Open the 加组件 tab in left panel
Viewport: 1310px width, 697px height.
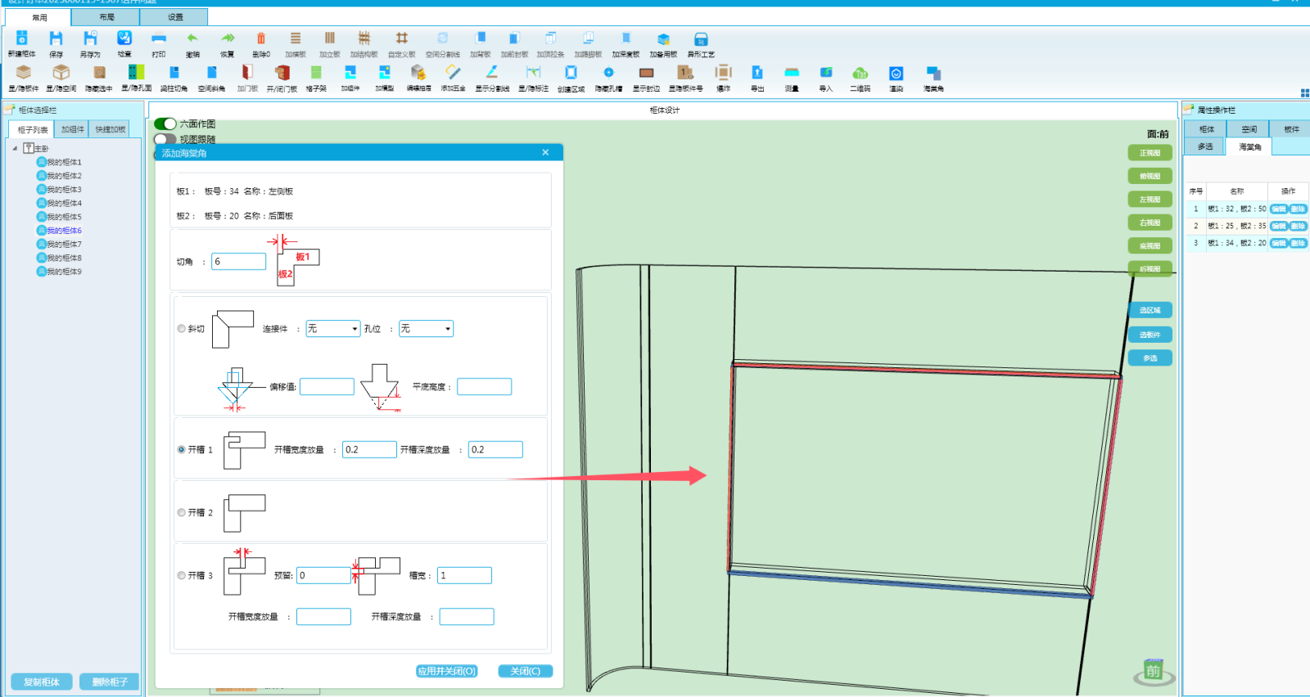(x=73, y=129)
